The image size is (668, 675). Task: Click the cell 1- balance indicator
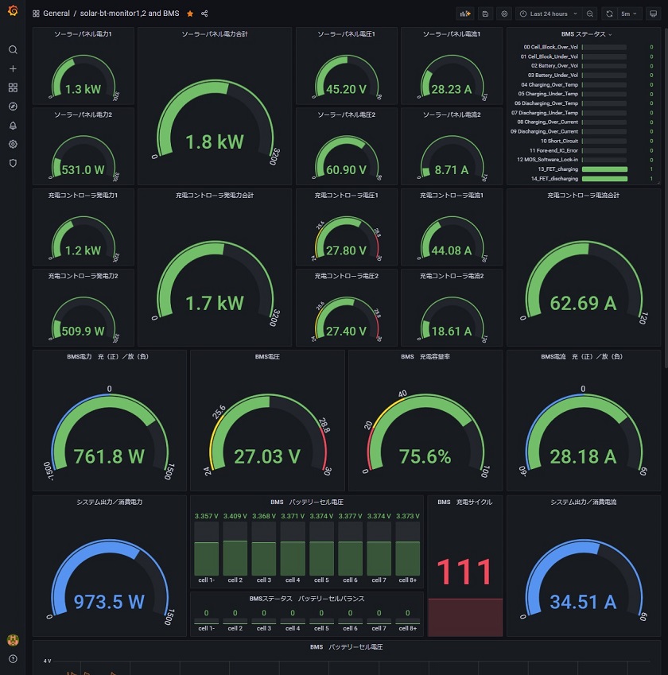click(206, 620)
